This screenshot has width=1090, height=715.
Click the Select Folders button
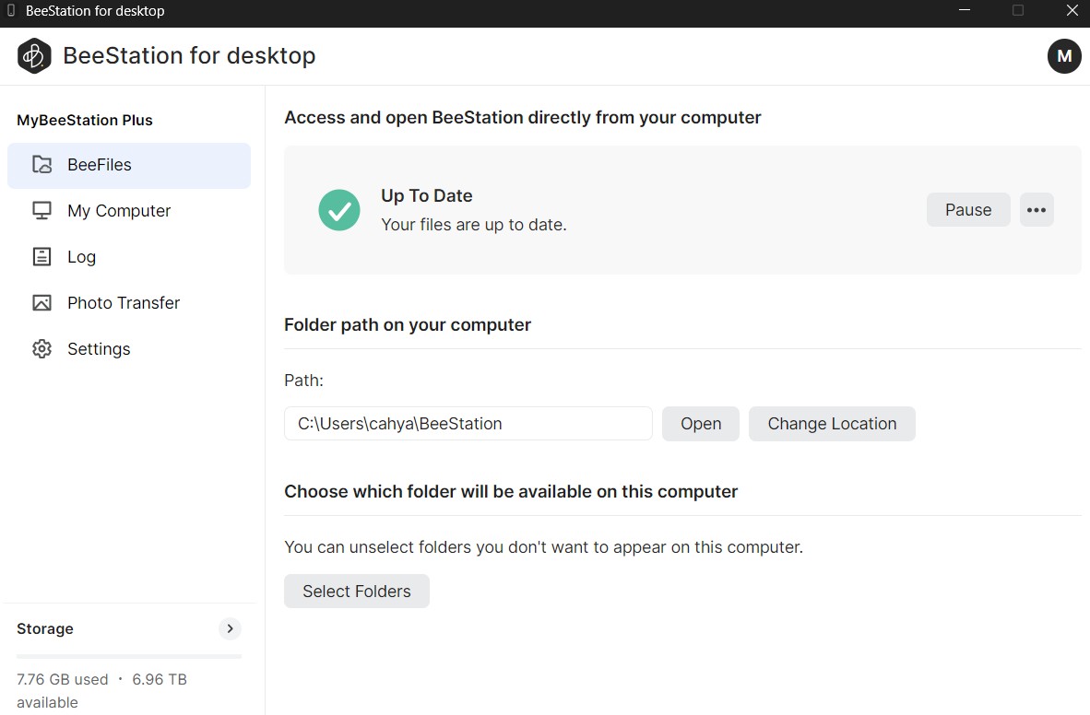click(x=357, y=592)
